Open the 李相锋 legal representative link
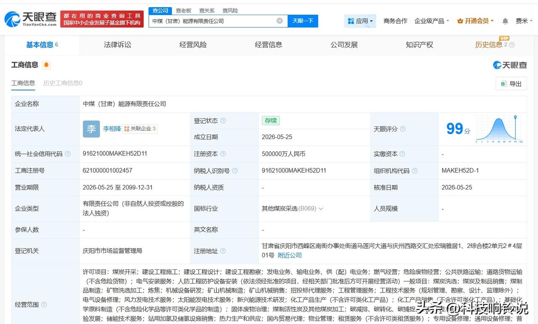This screenshot has width=538, height=324. [112, 129]
